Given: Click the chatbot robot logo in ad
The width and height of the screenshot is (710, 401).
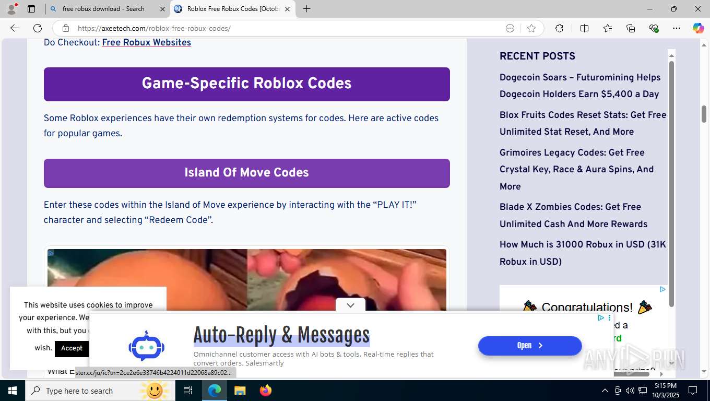Looking at the screenshot, I should pyautogui.click(x=147, y=346).
